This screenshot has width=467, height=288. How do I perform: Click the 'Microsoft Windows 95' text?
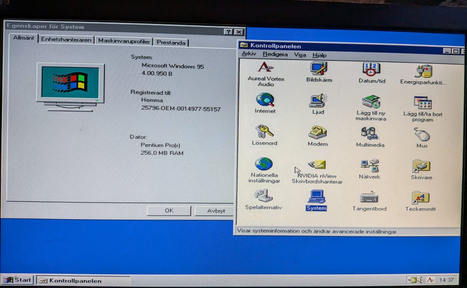click(x=173, y=66)
